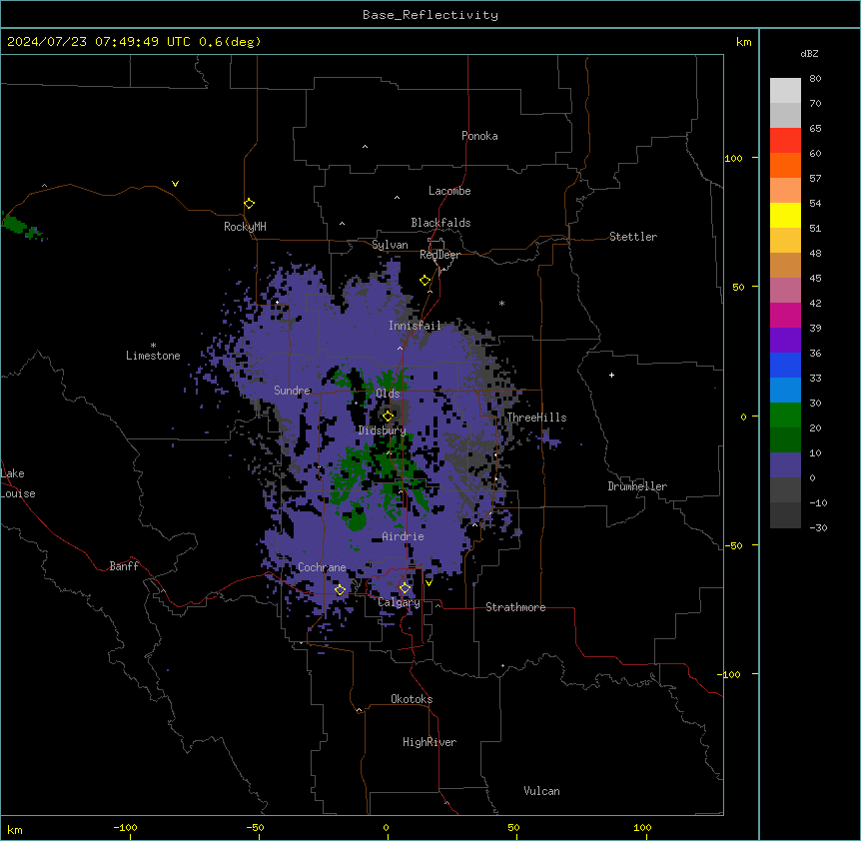Click the Sundre town label

click(x=292, y=391)
